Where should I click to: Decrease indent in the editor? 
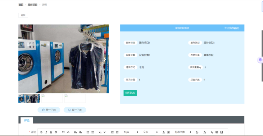tap(112, 132)
